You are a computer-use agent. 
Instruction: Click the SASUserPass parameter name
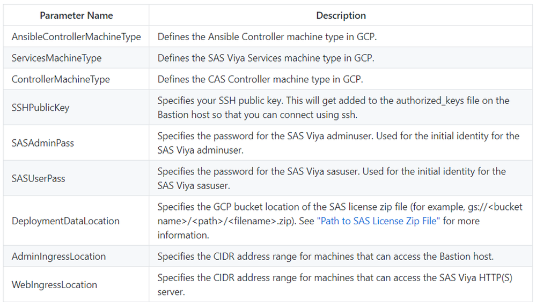click(39, 178)
